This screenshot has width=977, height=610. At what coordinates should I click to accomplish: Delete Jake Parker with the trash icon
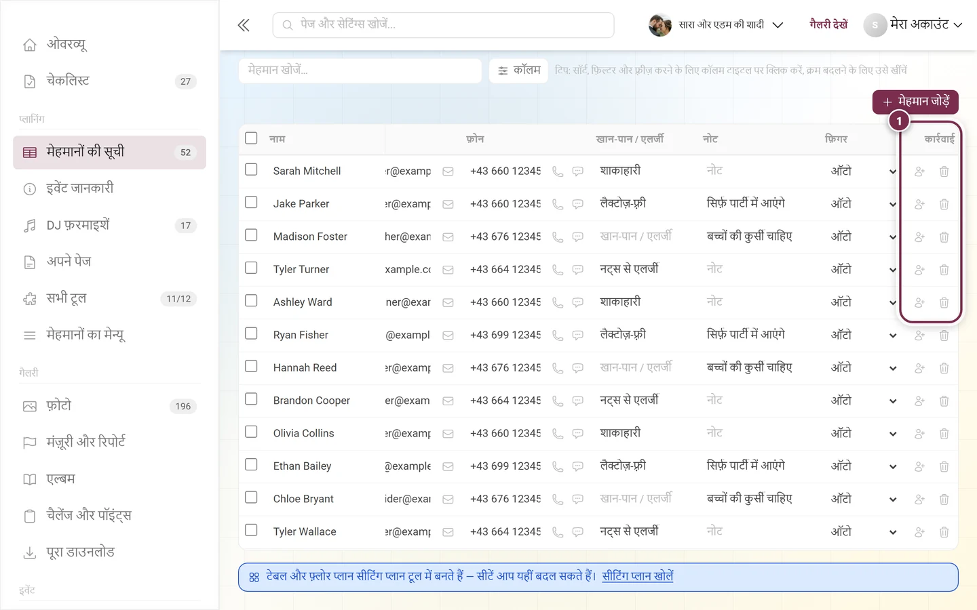(944, 204)
